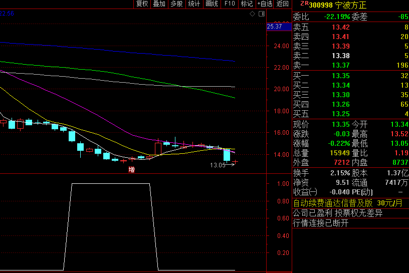Image resolution: width=409 pixels, height=273 pixels.
Task: Open the 自动续费通达信普及版 promotion link
Action: 348,203
